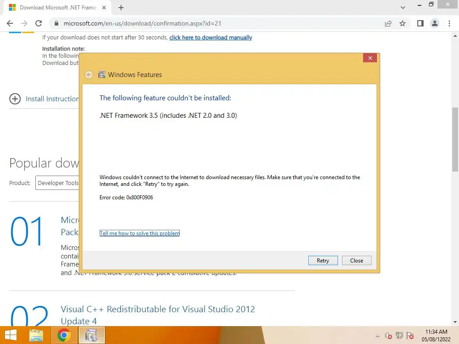The width and height of the screenshot is (459, 344).
Task: Switch to Chrome on the taskbar
Action: point(64,335)
